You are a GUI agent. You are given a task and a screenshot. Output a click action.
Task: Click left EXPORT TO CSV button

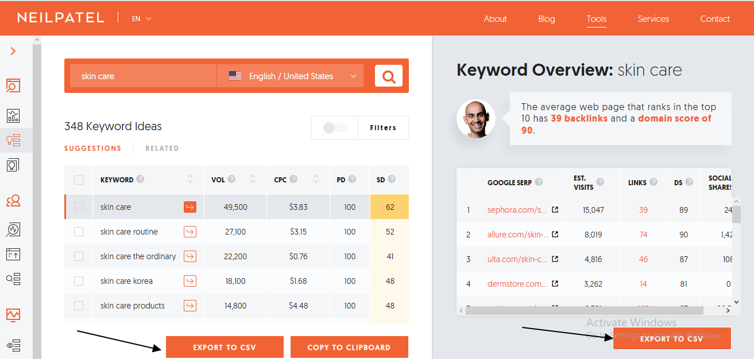click(x=225, y=347)
